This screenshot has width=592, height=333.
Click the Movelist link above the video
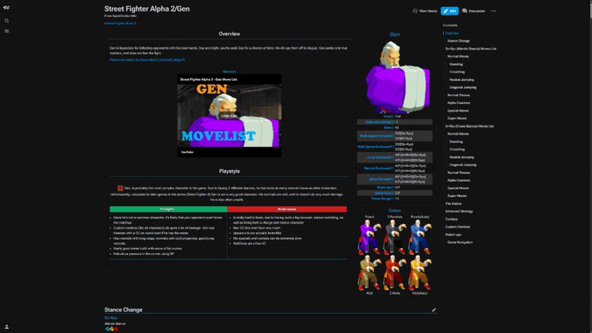click(x=229, y=72)
